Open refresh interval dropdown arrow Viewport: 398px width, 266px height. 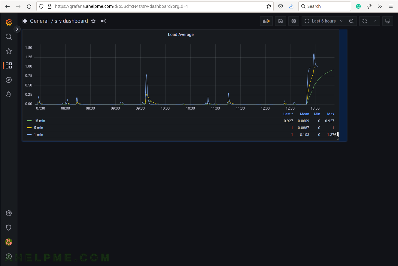[375, 21]
